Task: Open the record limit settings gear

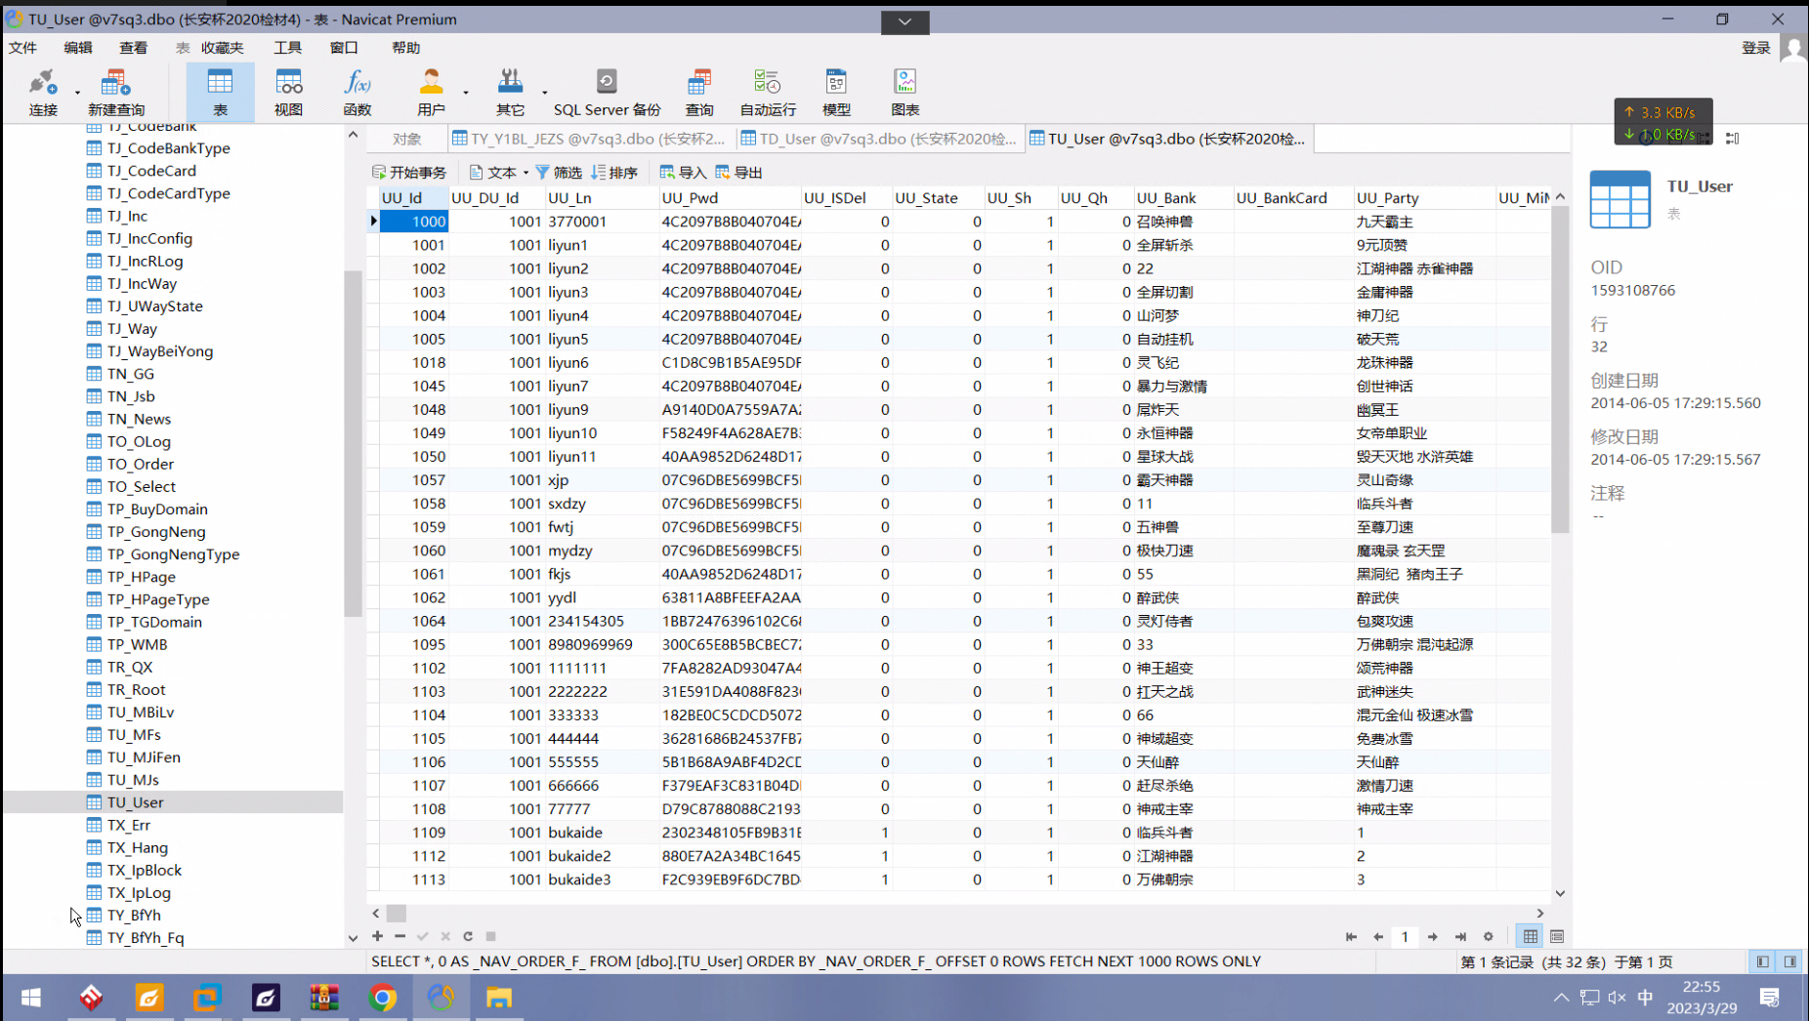Action: (1489, 937)
